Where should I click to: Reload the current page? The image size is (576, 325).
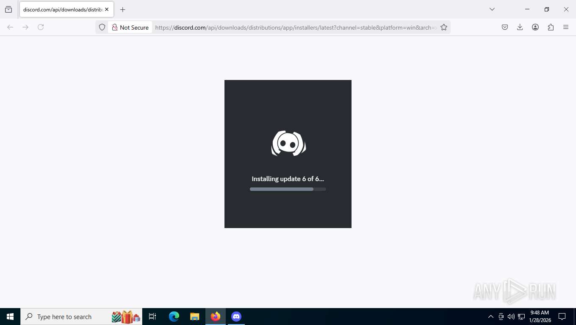(x=41, y=27)
